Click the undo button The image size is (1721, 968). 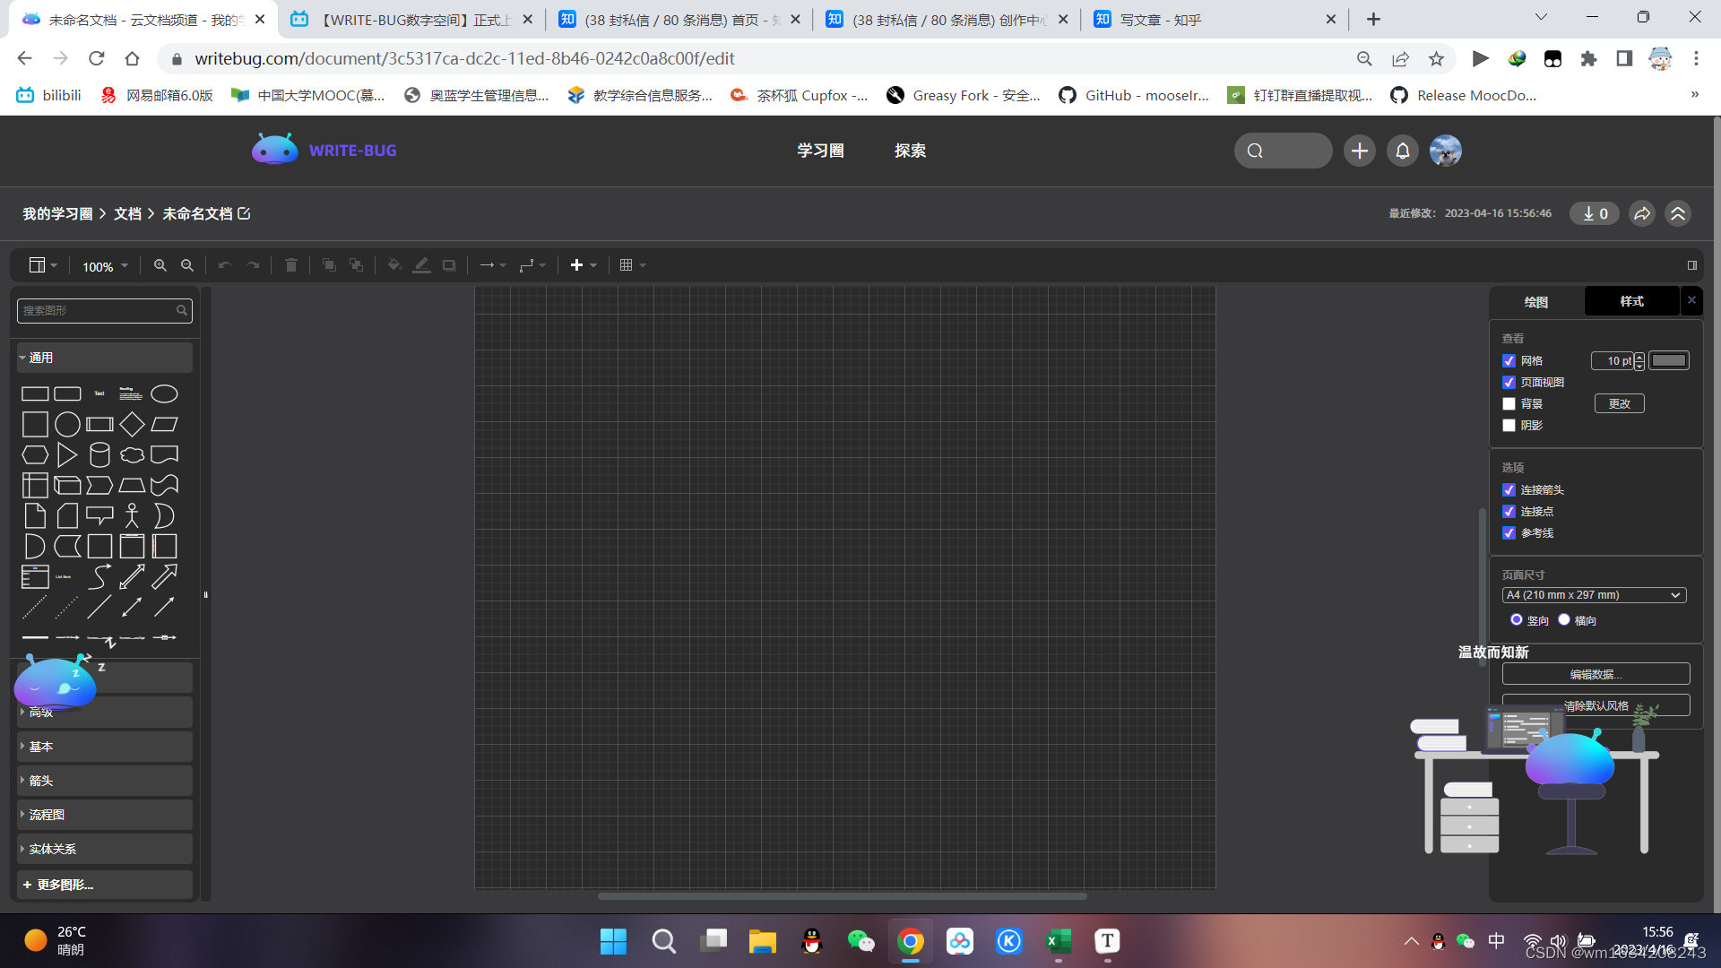click(x=225, y=264)
